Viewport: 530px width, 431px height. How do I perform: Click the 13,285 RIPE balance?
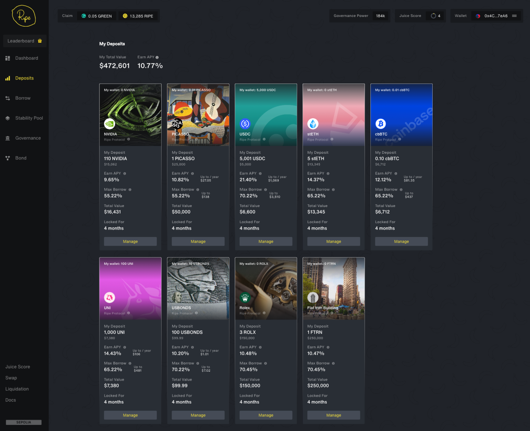[x=141, y=16]
